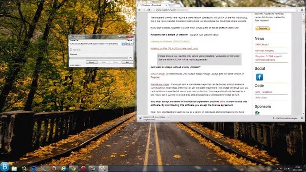Screen dimensions: 306x172
Task: Open Firefox from the taskbar
Action: point(54,169)
